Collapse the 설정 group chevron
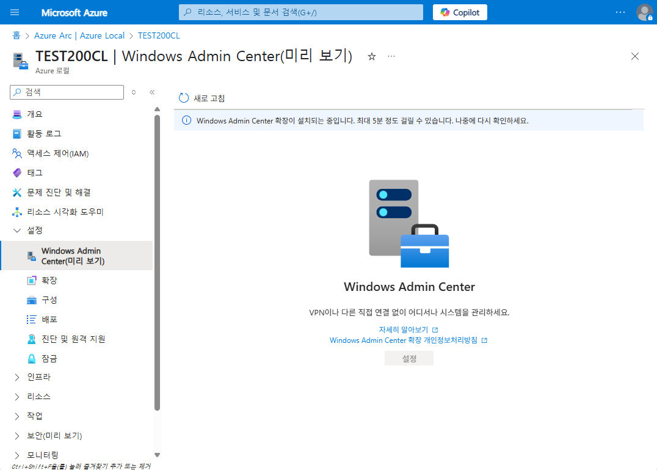The image size is (657, 470). pos(17,230)
